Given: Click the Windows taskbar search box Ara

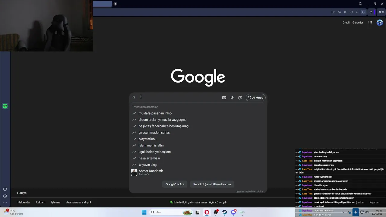Looking at the screenshot, I should tap(171, 212).
